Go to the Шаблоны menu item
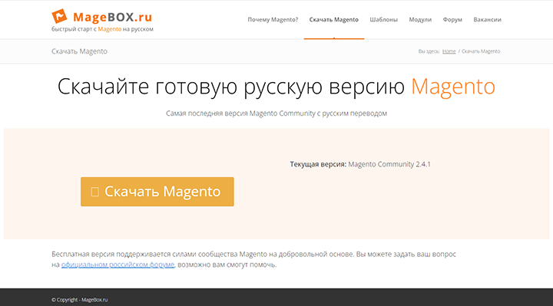Screen dimensions: 553x306 point(384,20)
